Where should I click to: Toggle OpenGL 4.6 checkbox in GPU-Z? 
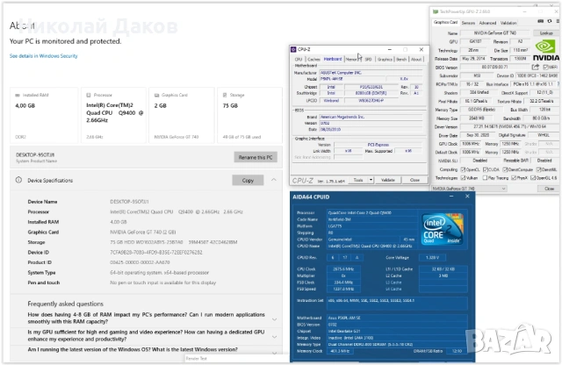(x=533, y=177)
